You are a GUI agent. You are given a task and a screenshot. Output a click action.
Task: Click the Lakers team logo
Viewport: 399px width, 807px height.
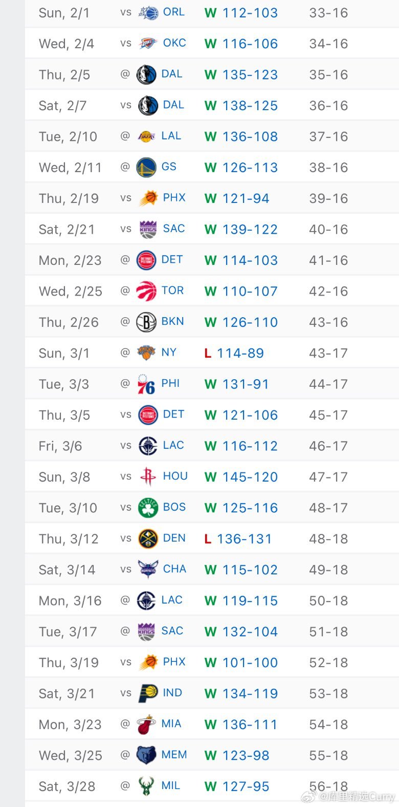[x=147, y=136]
